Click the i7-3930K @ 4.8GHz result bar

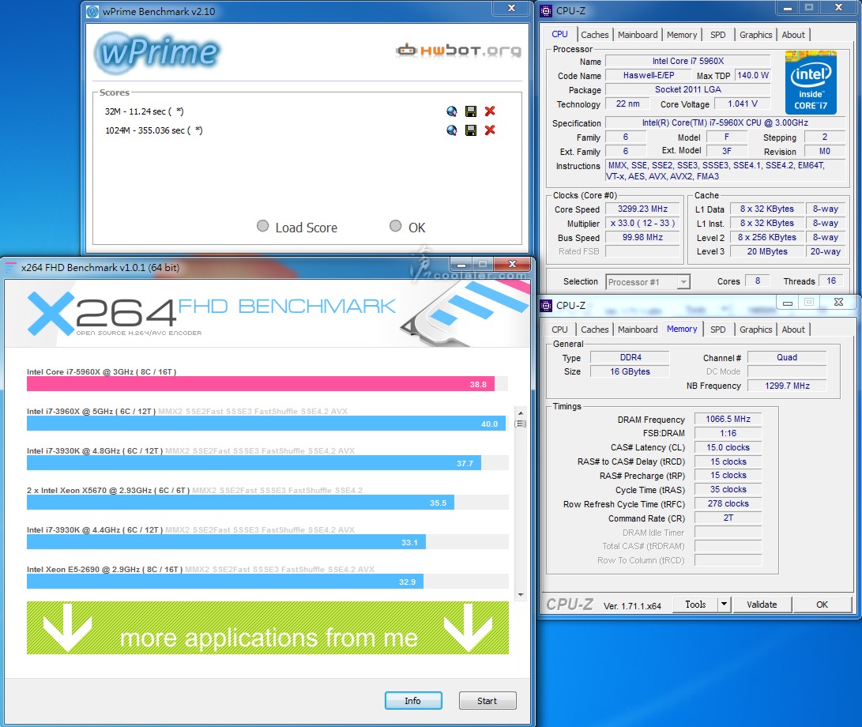(x=254, y=463)
